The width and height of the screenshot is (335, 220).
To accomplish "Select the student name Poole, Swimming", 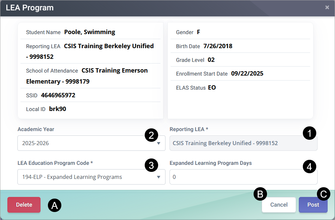I will coord(89,32).
